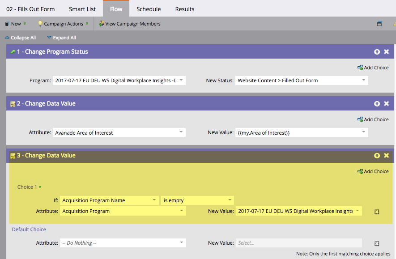
Task: Open the New dropdown menu
Action: (x=16, y=24)
